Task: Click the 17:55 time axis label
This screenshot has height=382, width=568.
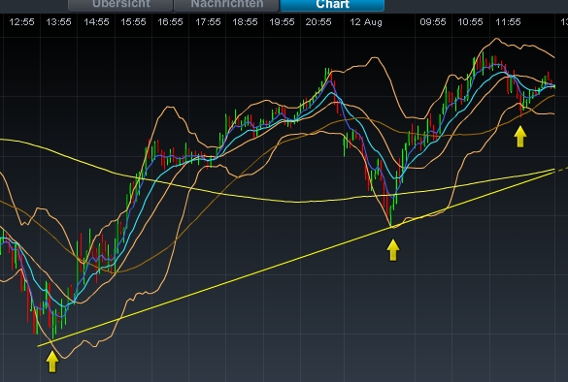Action: point(208,22)
